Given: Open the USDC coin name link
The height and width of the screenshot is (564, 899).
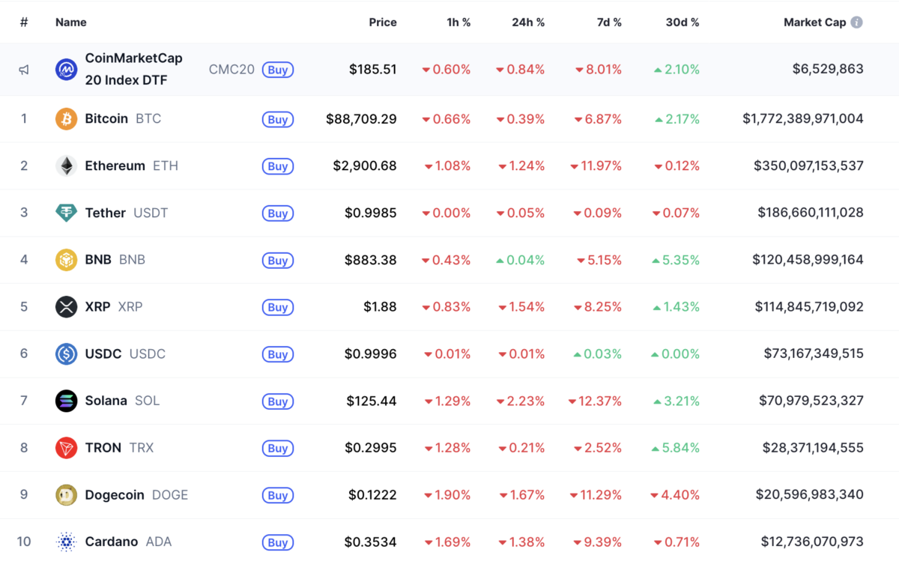Looking at the screenshot, I should pos(103,354).
